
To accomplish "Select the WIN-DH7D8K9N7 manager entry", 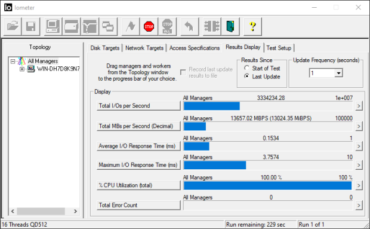I will pyautogui.click(x=58, y=69).
